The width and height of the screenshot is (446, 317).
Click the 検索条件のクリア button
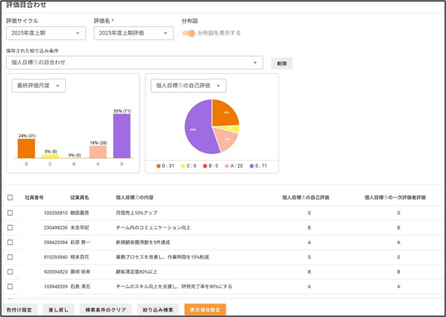[106, 310]
